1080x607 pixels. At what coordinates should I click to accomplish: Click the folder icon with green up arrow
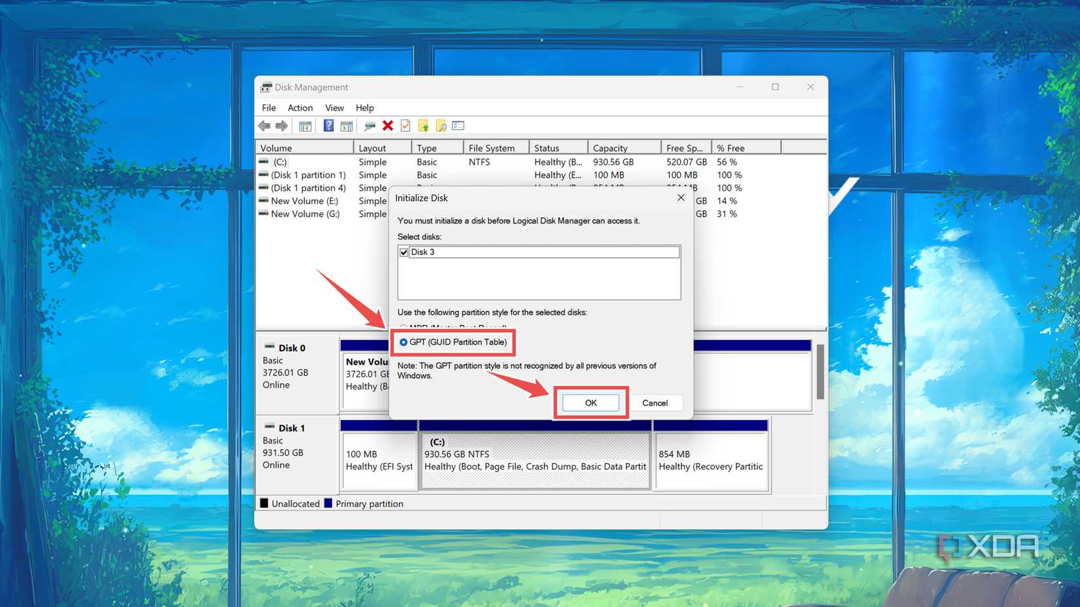coord(423,126)
